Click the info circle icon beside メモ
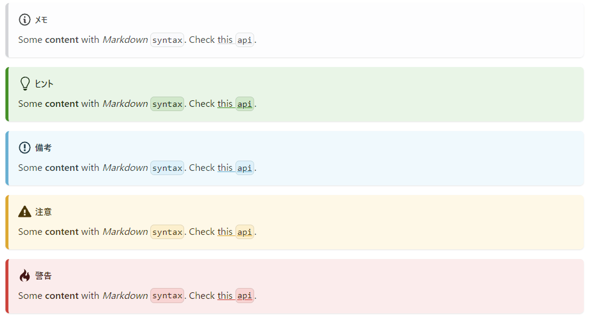Viewport: 594px width, 320px height. 25,20
